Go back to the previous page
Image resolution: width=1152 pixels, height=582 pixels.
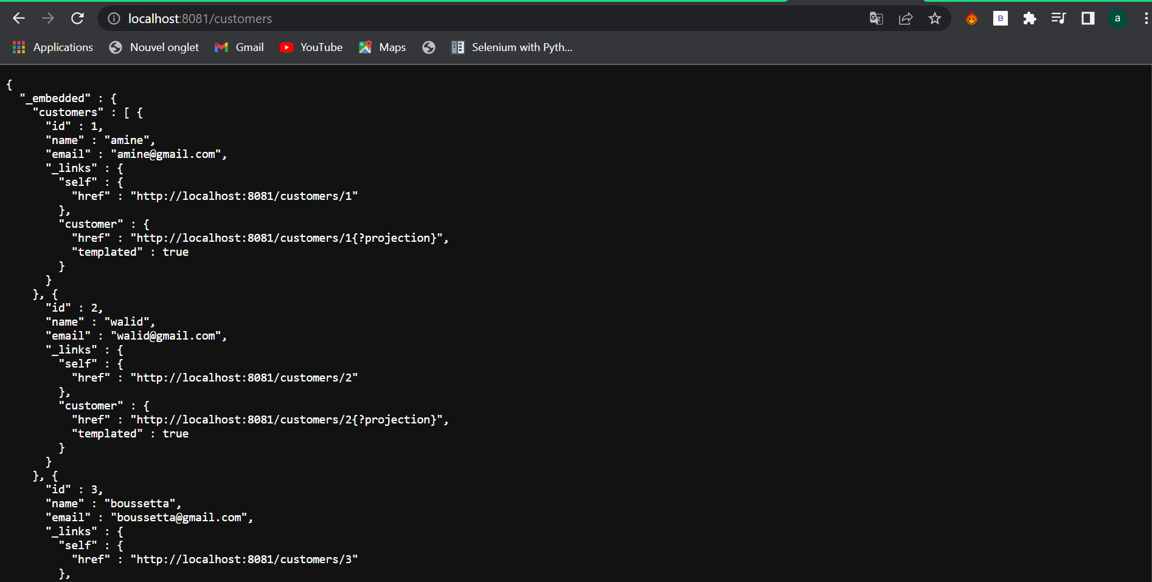[x=18, y=18]
